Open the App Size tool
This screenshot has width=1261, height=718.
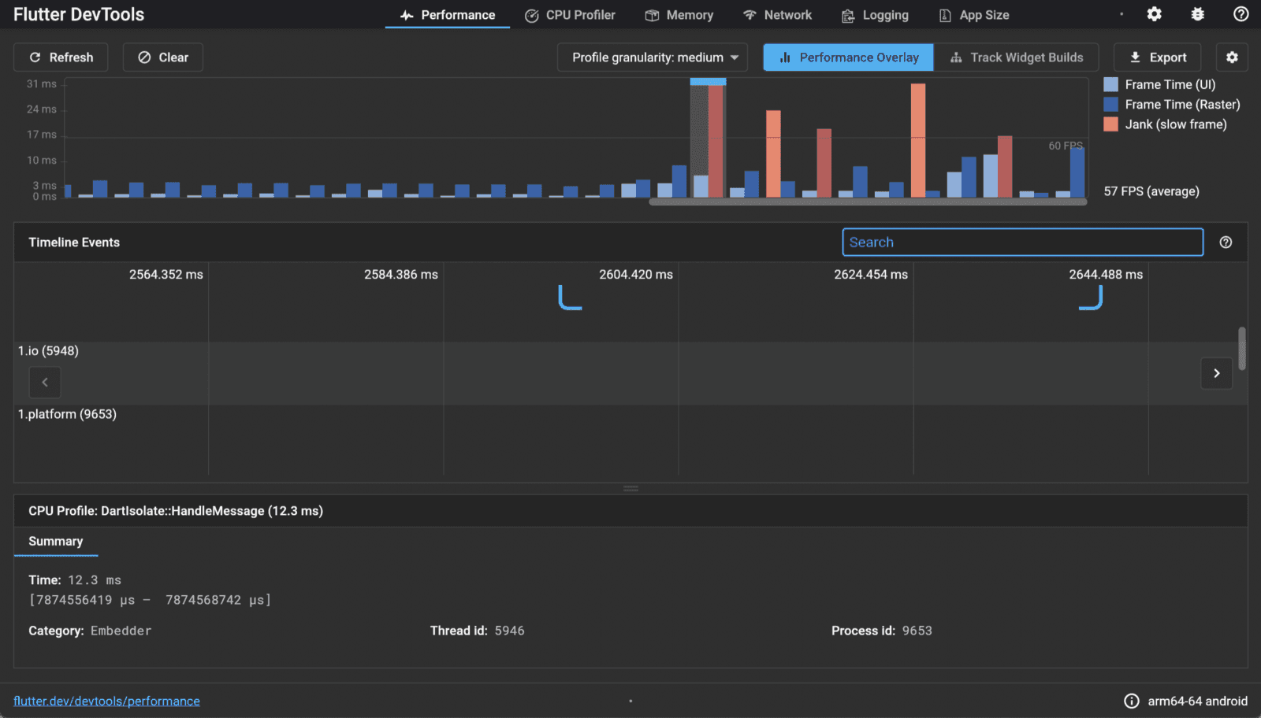point(973,14)
